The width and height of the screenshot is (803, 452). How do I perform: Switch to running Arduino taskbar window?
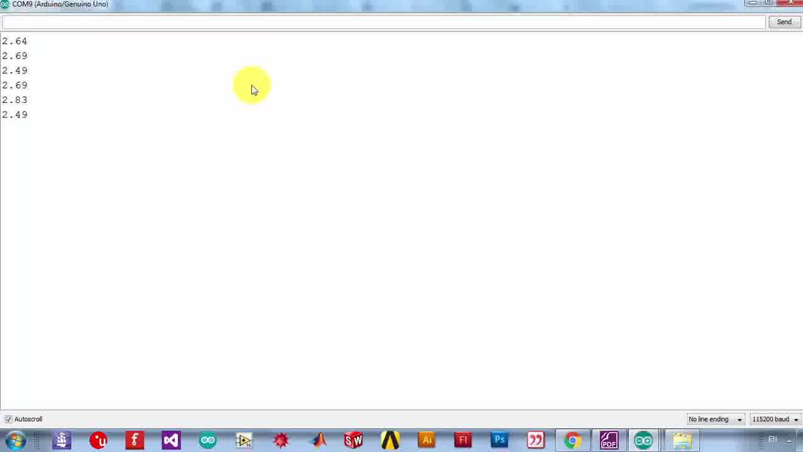click(643, 440)
